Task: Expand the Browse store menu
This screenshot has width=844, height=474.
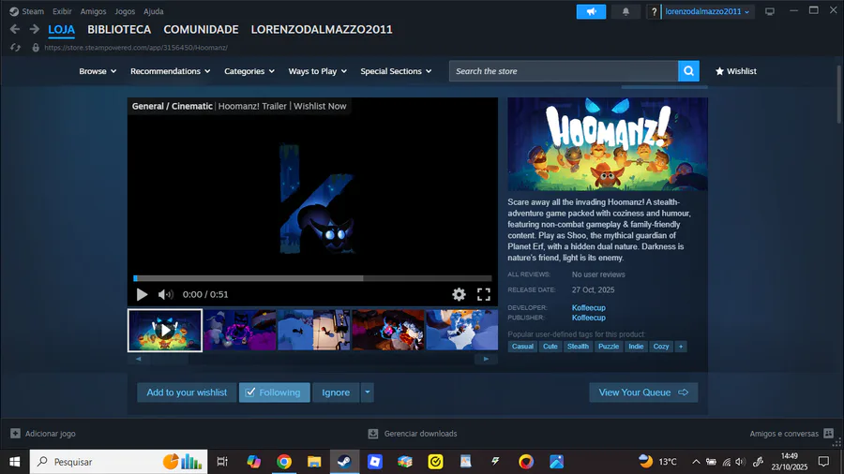Action: (98, 71)
